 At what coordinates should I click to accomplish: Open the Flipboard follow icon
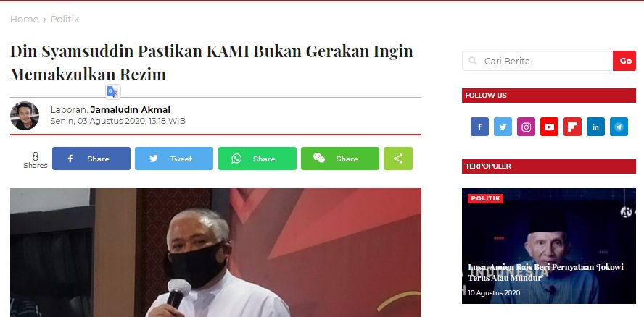[x=572, y=127]
